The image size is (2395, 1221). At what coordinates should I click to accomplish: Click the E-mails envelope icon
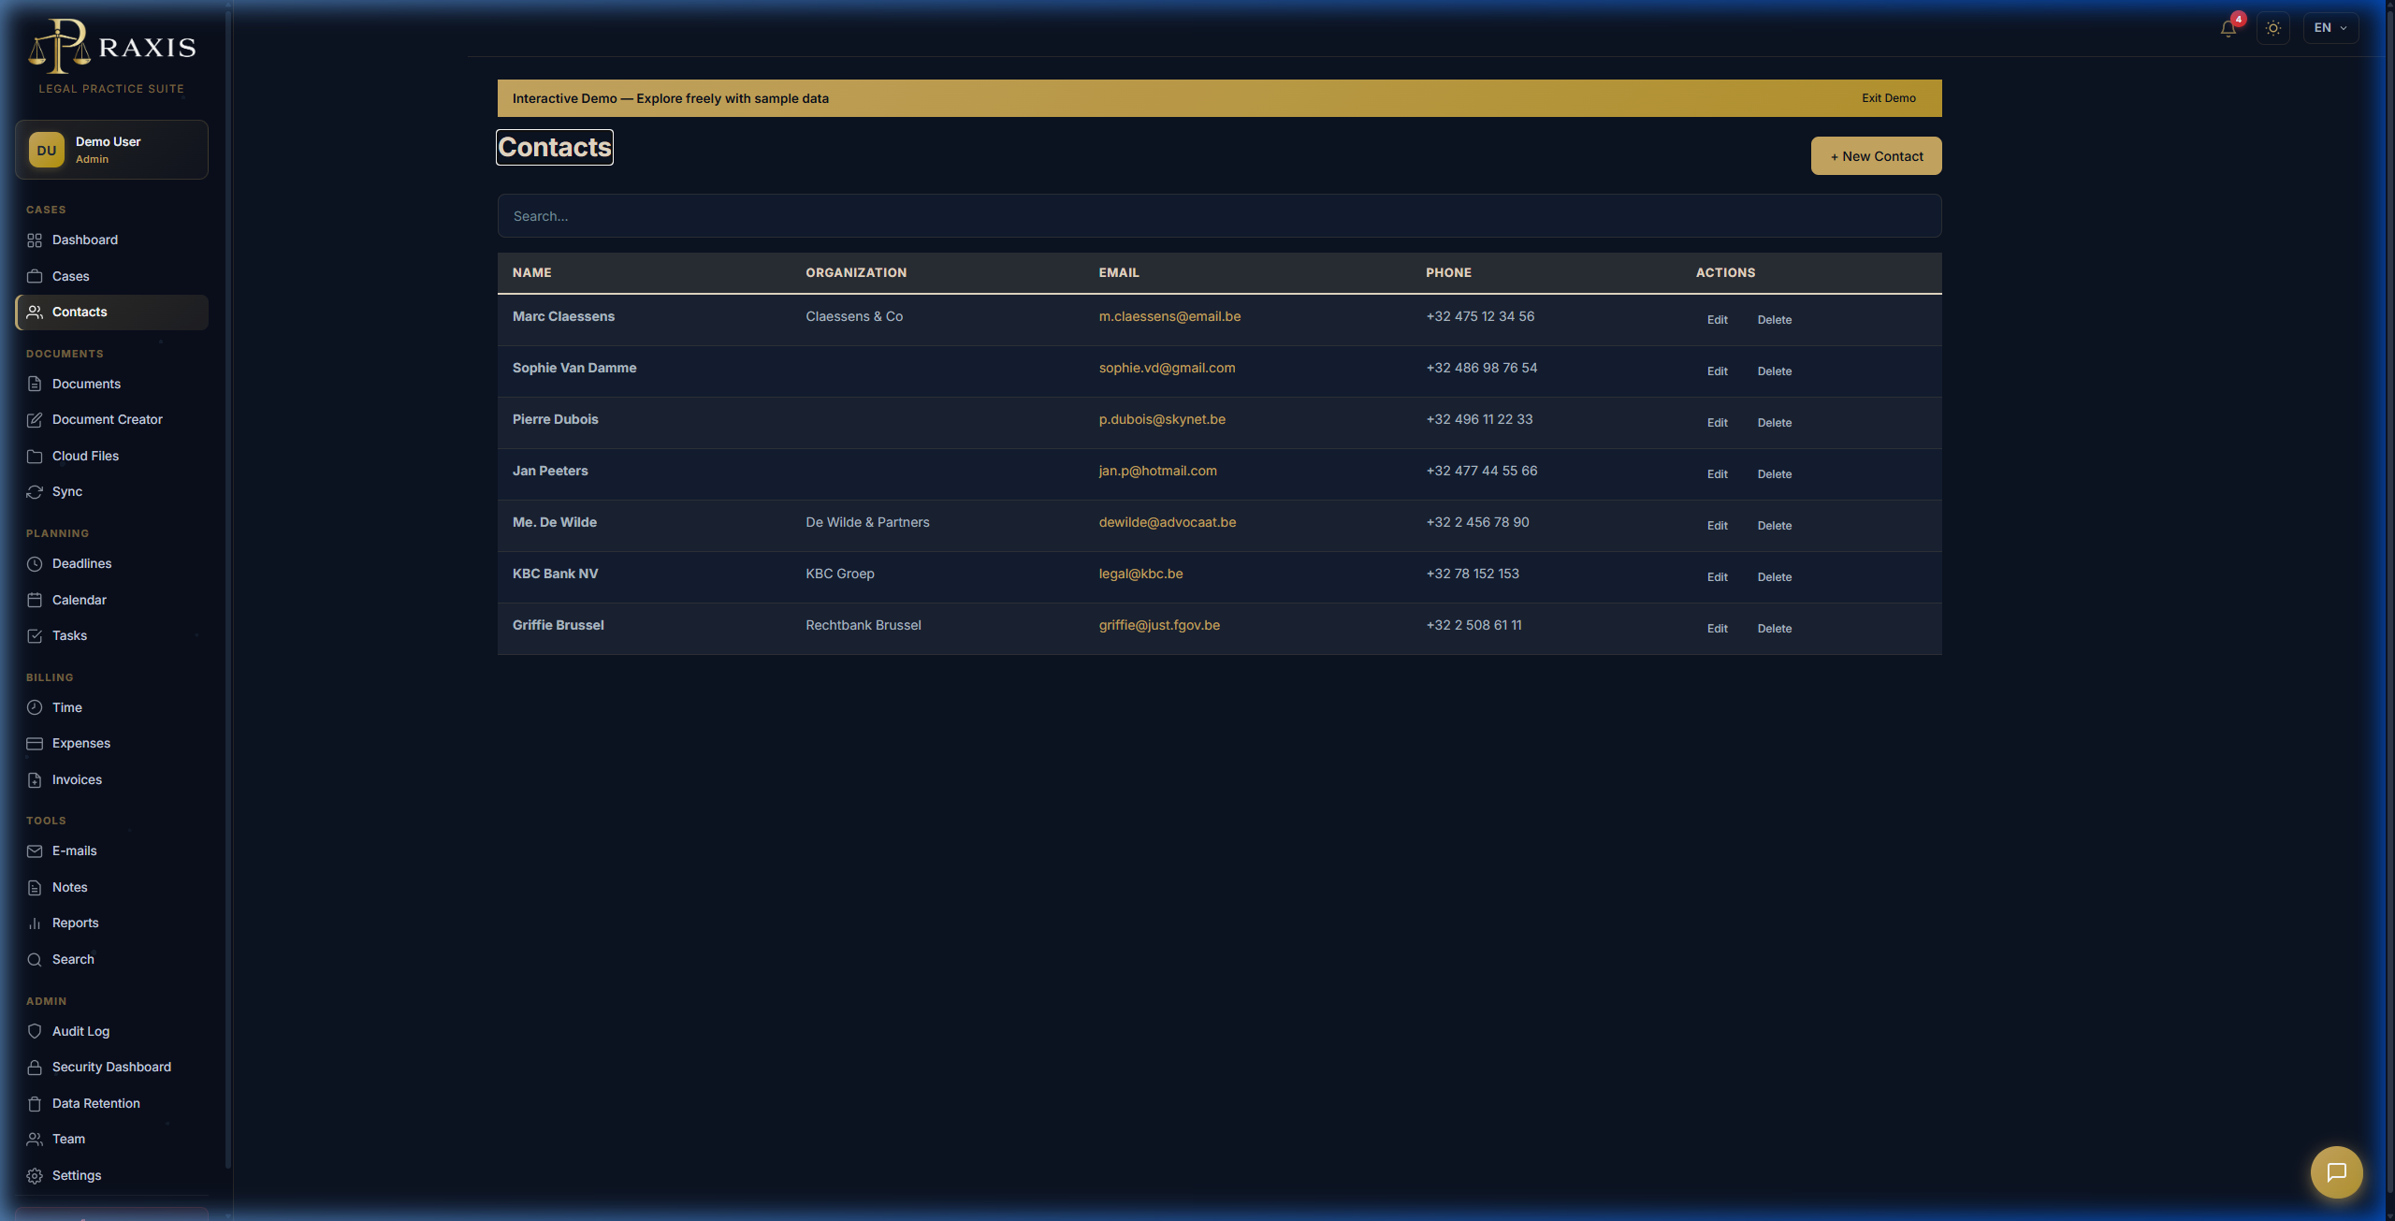point(35,851)
